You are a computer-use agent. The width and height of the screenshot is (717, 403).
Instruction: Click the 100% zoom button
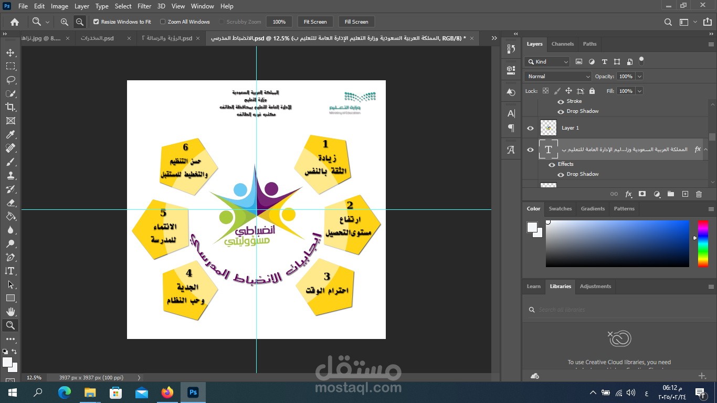(279, 22)
